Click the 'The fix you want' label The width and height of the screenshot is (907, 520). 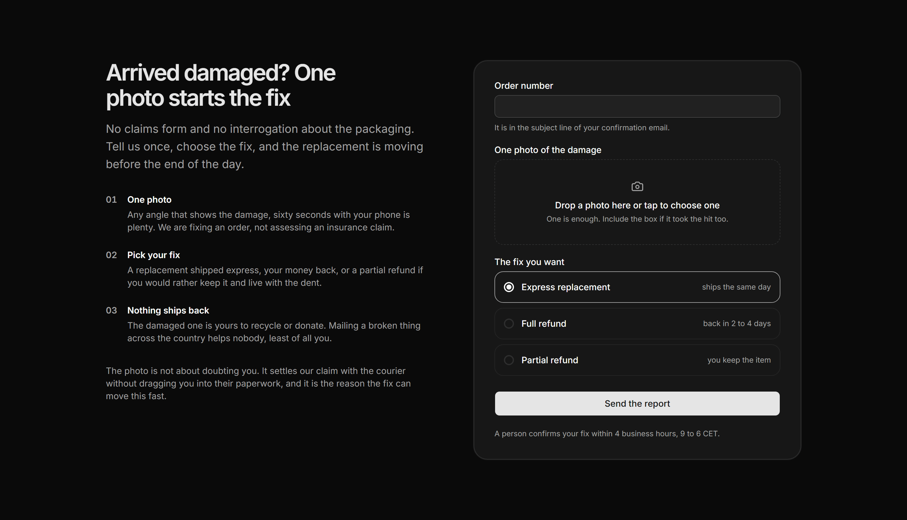point(529,262)
